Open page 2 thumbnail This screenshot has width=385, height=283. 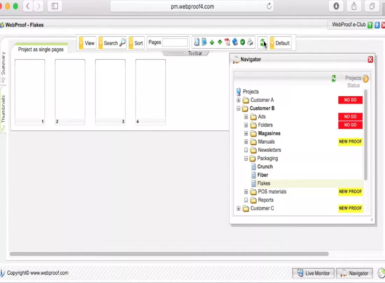coord(70,92)
